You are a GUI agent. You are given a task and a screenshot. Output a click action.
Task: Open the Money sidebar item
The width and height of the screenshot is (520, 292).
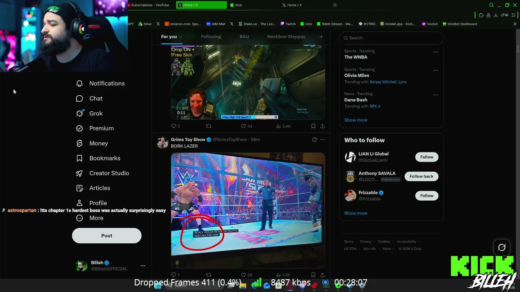click(x=92, y=143)
